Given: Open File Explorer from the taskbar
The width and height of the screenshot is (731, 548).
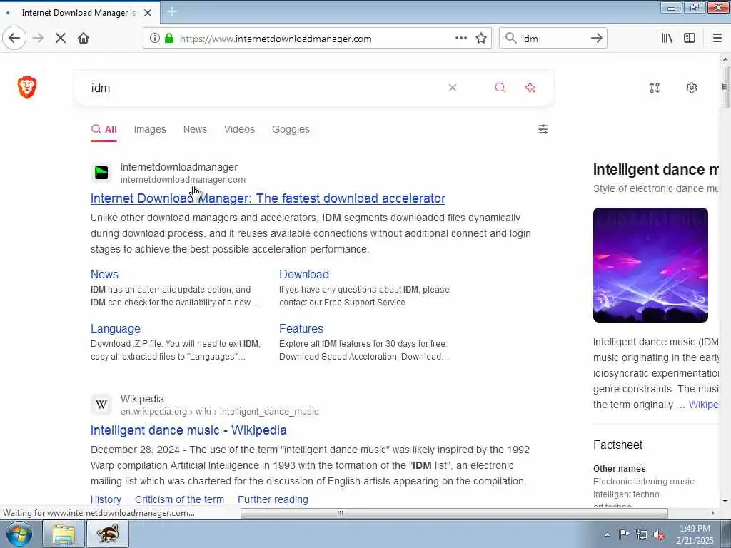Looking at the screenshot, I should point(64,534).
